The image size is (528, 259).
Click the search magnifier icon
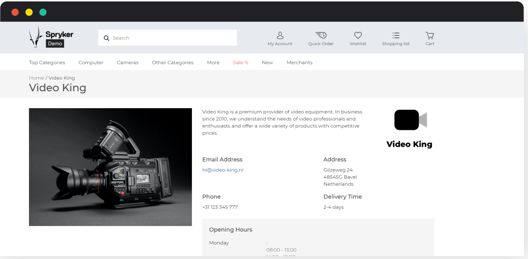coord(107,38)
